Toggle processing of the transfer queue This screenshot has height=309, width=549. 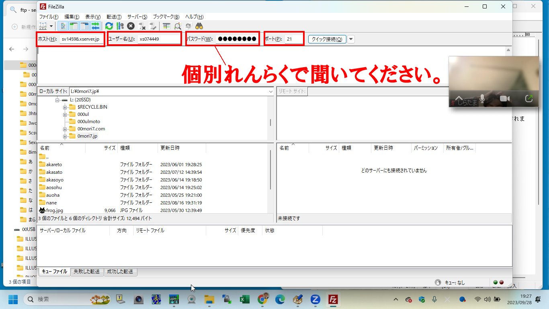[120, 26]
